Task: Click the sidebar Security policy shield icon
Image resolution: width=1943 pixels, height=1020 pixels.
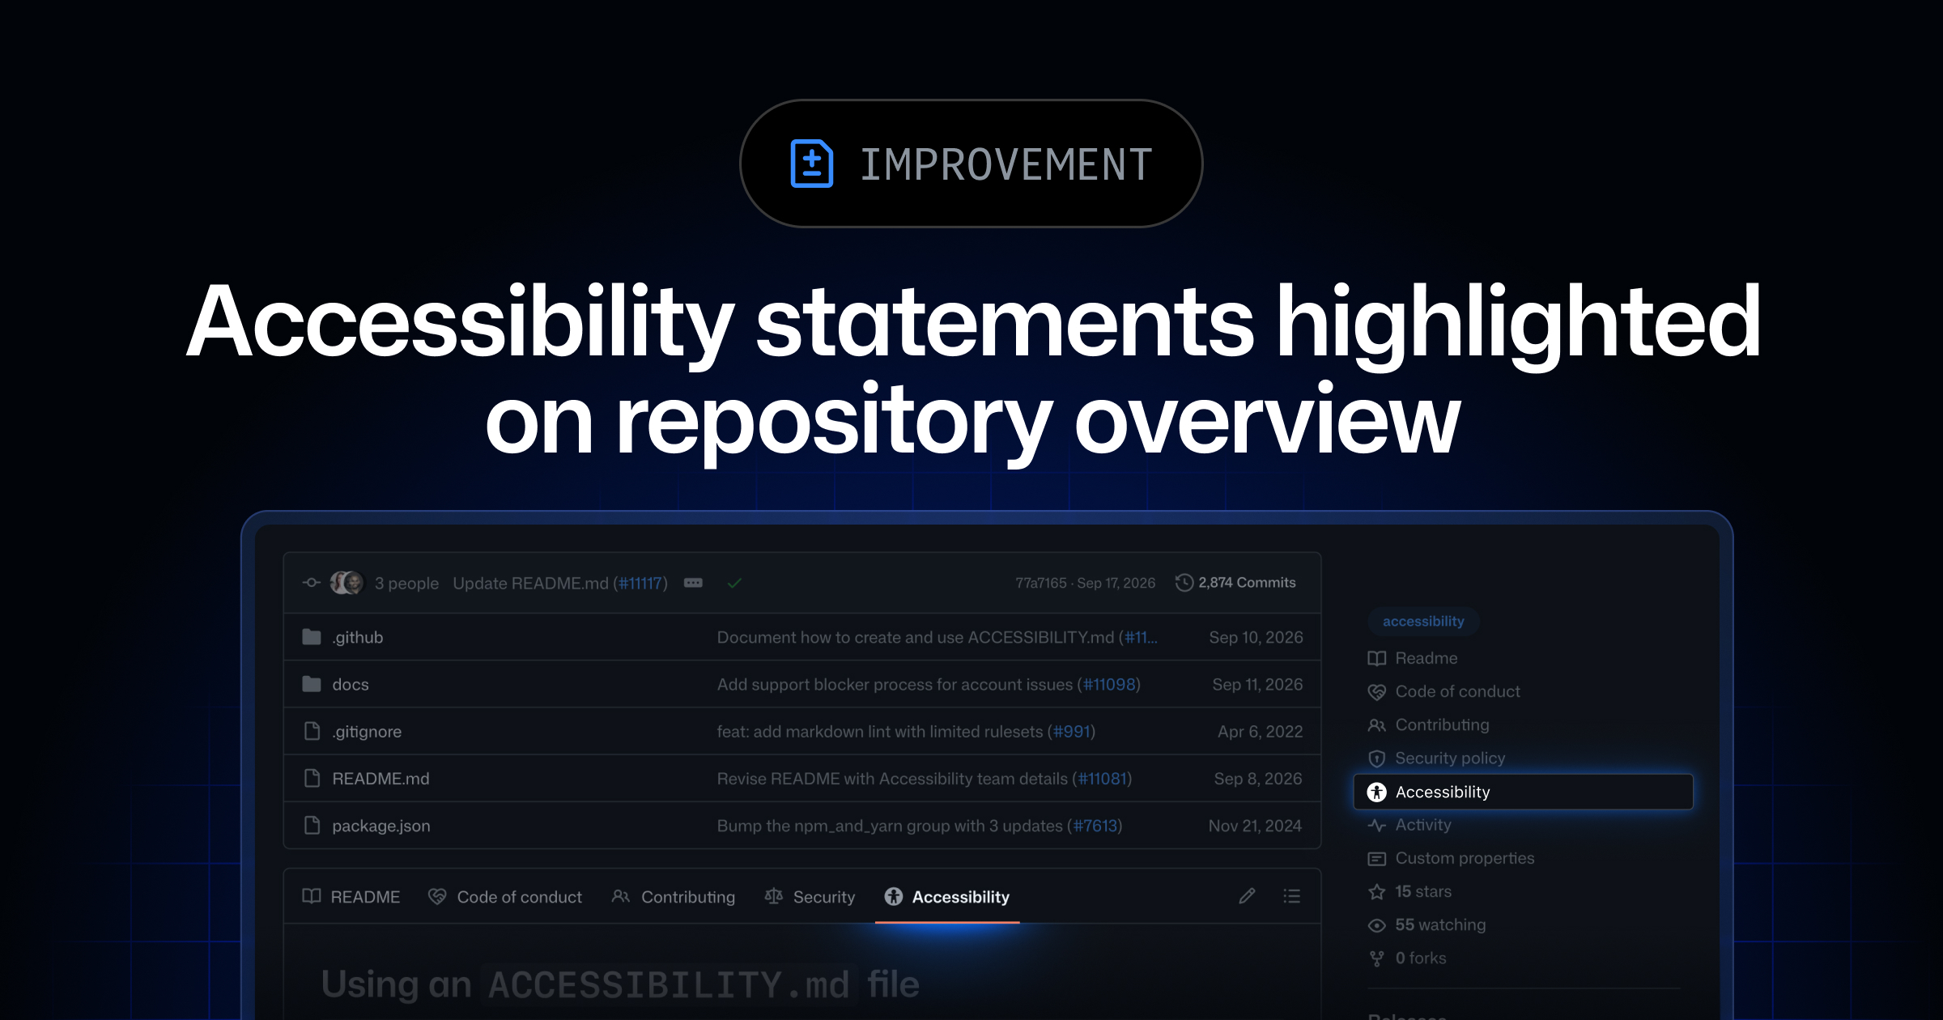Action: click(1377, 758)
